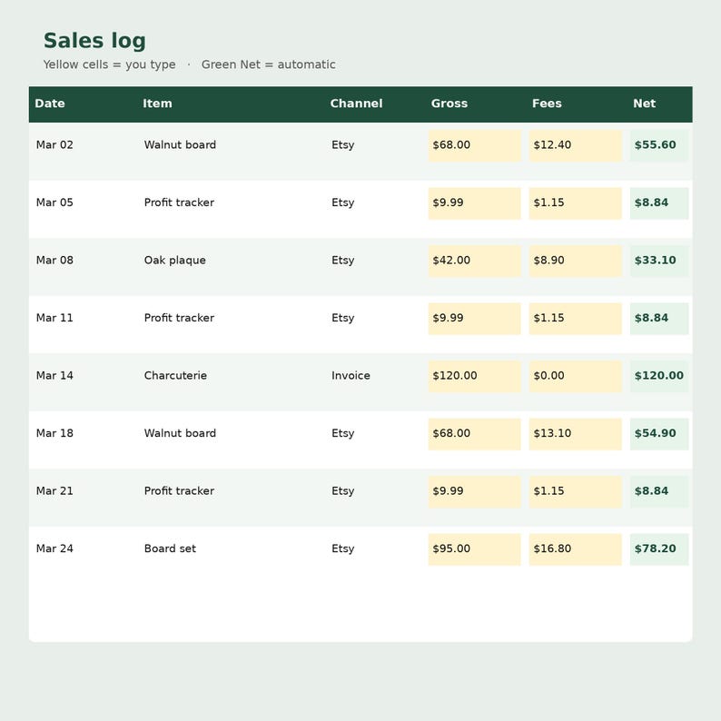
Task: Edit Gross $9.99 in Mar 21 row
Action: click(475, 491)
